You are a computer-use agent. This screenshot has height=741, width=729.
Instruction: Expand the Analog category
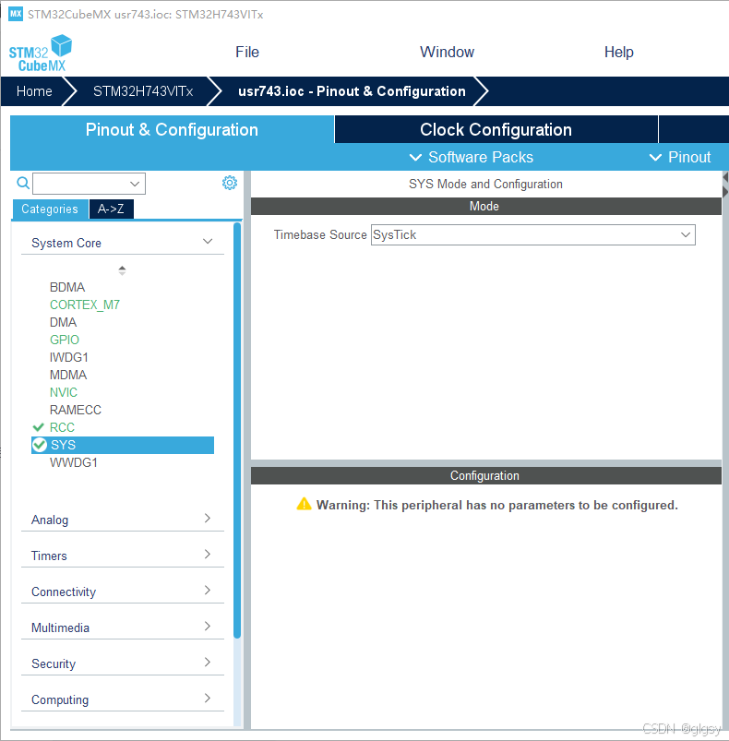(123, 520)
